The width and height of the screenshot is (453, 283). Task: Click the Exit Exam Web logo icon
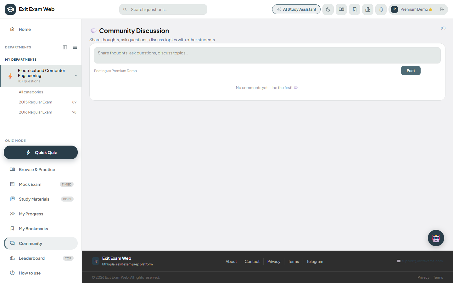(x=10, y=9)
